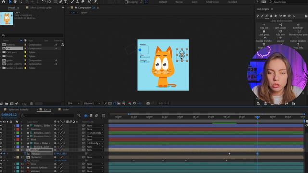308x173 pixels.
Task: Collapse the [Butterfly] layer properties
Action: (x=15, y=157)
